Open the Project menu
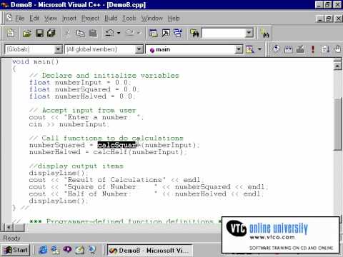 pyautogui.click(x=90, y=19)
